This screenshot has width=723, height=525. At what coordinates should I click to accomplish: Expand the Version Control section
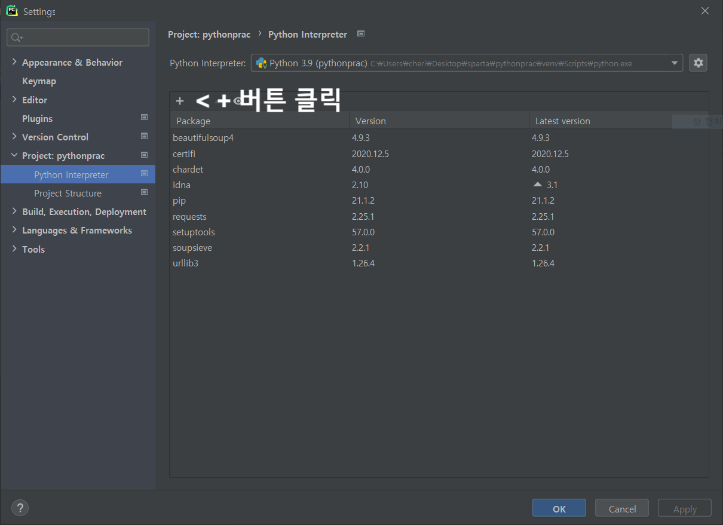tap(14, 137)
